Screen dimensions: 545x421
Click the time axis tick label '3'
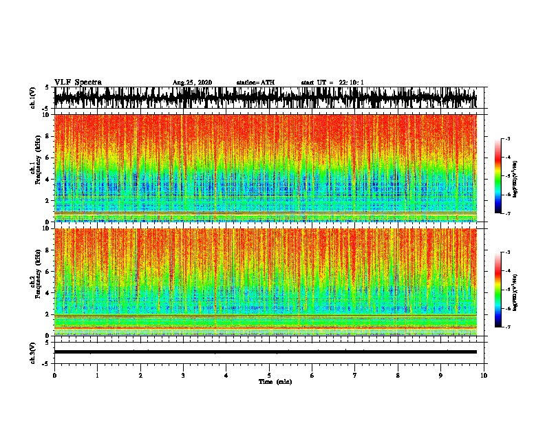[183, 376]
